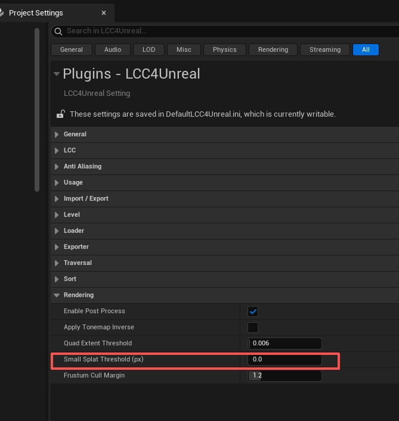Click the Quad Extent Threshold value field
399x421 pixels.
point(284,344)
